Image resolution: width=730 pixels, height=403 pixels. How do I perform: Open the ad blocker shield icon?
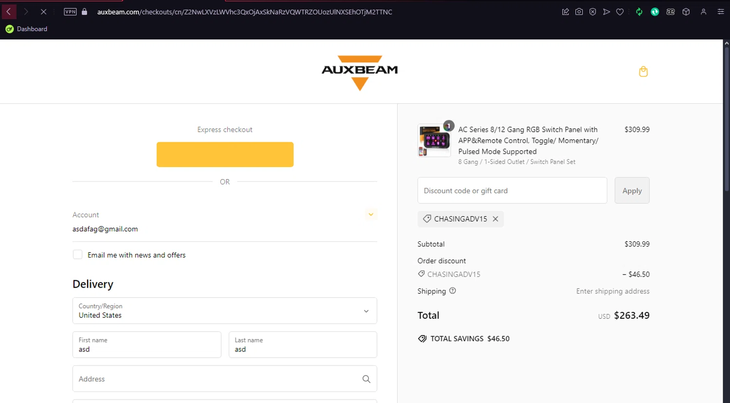[593, 12]
